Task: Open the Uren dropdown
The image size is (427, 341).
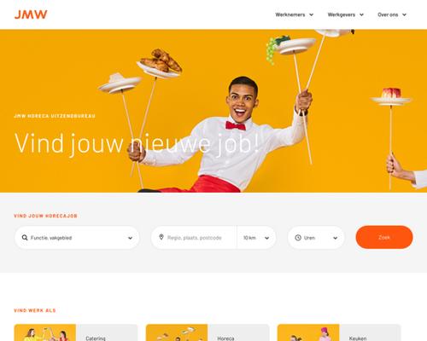Action: 316,238
